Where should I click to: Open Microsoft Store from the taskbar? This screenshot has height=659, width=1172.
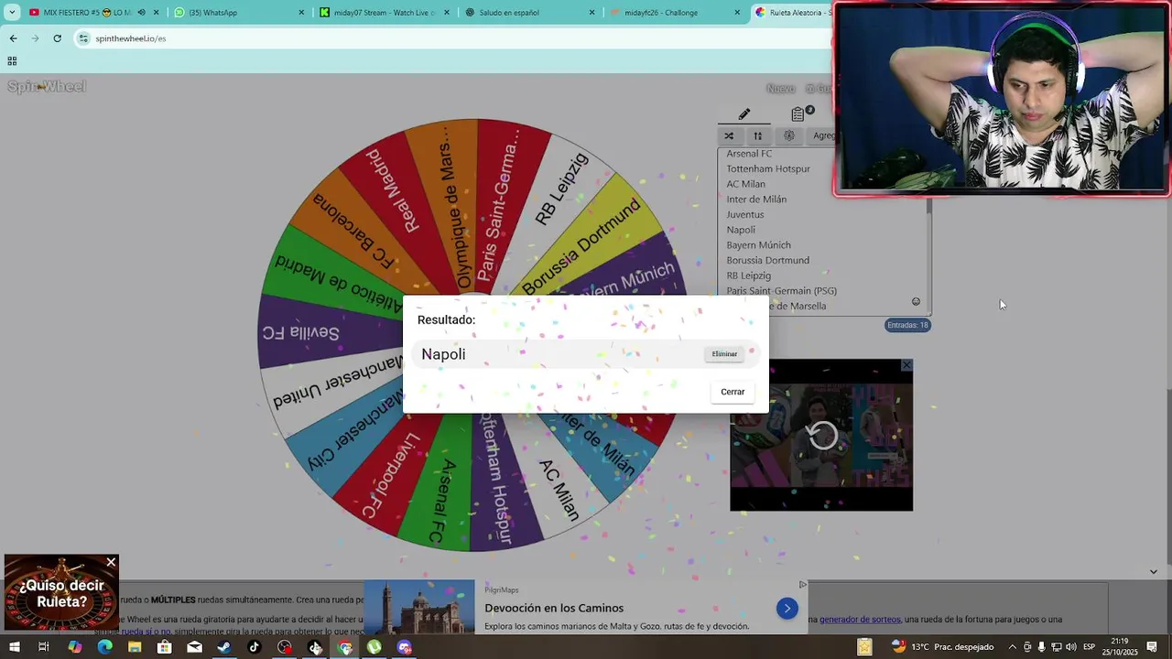click(x=164, y=647)
